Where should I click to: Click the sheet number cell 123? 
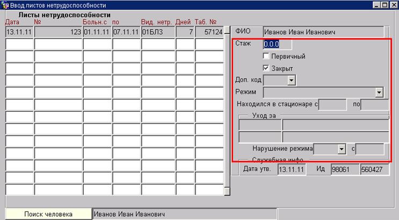coord(59,32)
